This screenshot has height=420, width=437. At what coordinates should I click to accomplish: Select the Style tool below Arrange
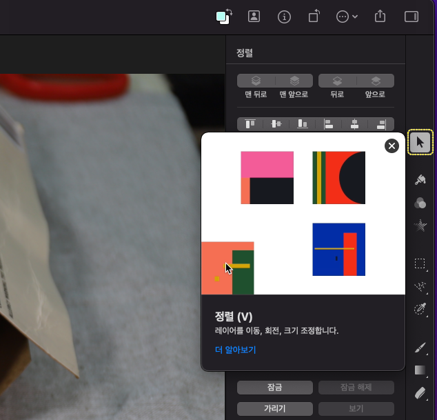(x=420, y=180)
